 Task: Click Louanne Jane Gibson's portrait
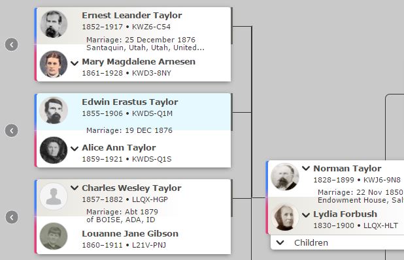pos(54,236)
